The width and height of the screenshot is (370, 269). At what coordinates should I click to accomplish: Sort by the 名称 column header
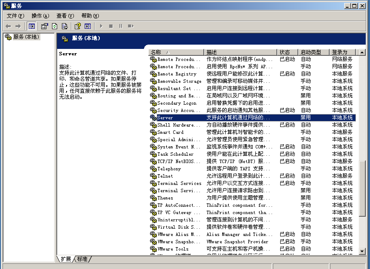click(176, 52)
